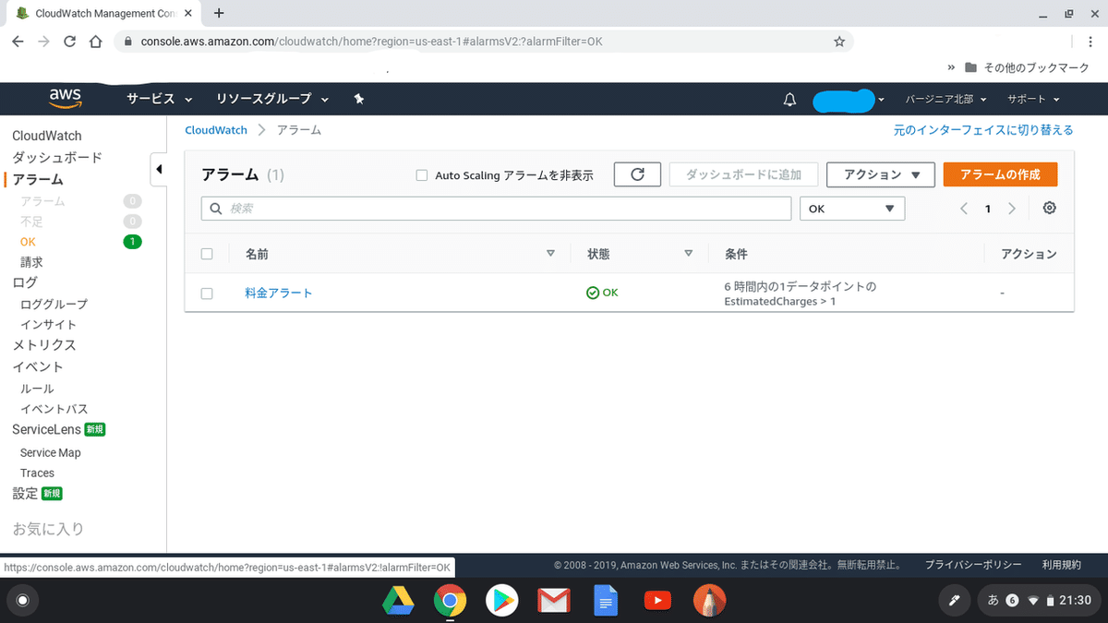Open Gmail from the shelf
Viewport: 1108px width, 623px height.
tap(553, 601)
